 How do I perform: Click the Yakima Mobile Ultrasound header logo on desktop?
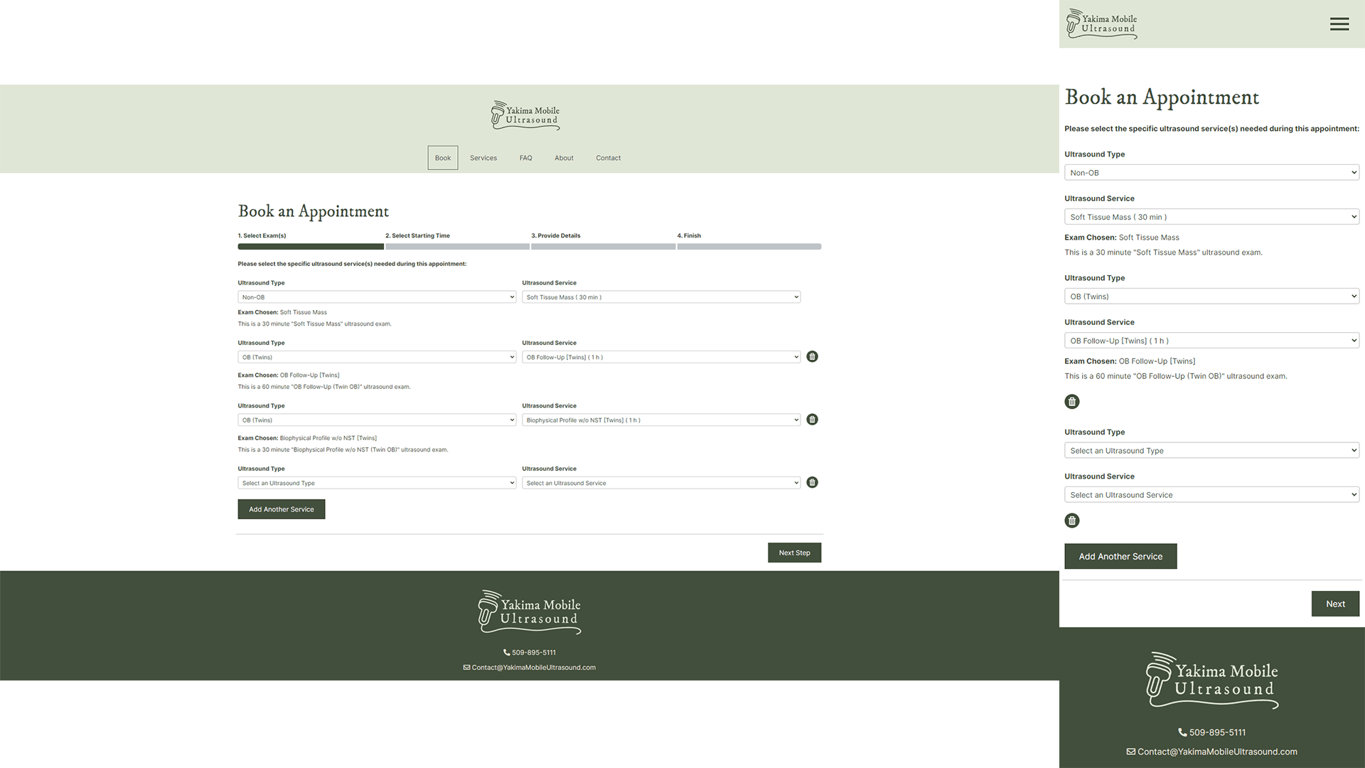click(525, 115)
